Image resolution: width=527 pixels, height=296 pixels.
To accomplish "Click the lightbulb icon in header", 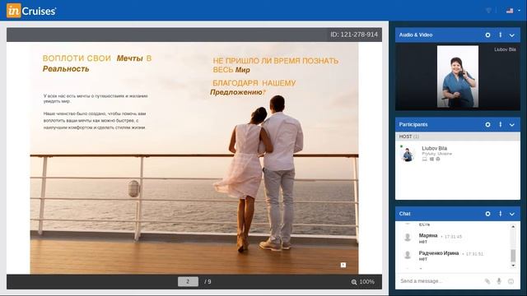I will 488,11.
